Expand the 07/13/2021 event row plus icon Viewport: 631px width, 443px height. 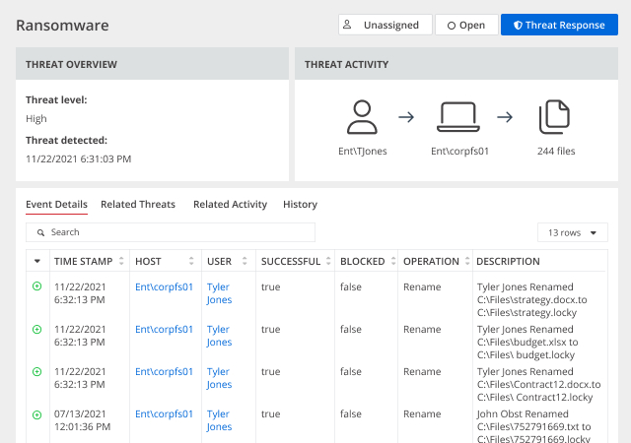coord(37,414)
